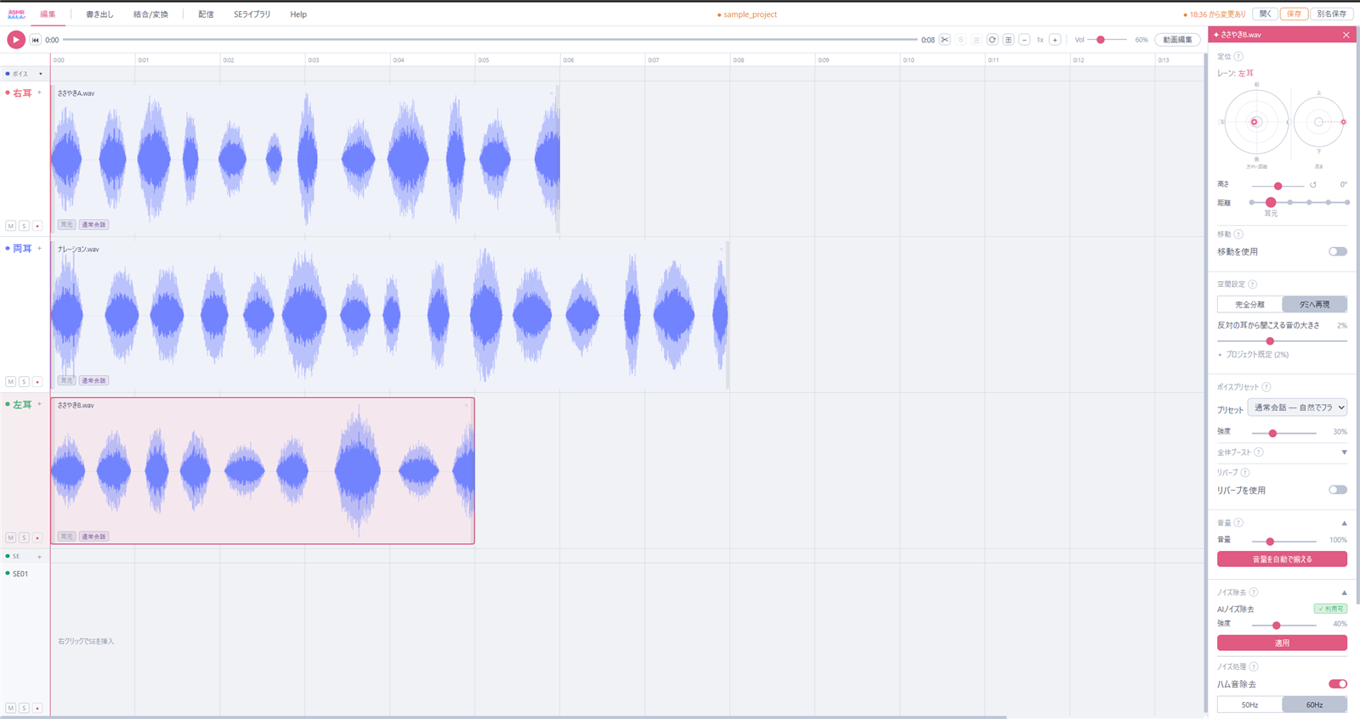The width and height of the screenshot is (1360, 719).
Task: Click the 動画編集 button
Action: [x=1177, y=40]
